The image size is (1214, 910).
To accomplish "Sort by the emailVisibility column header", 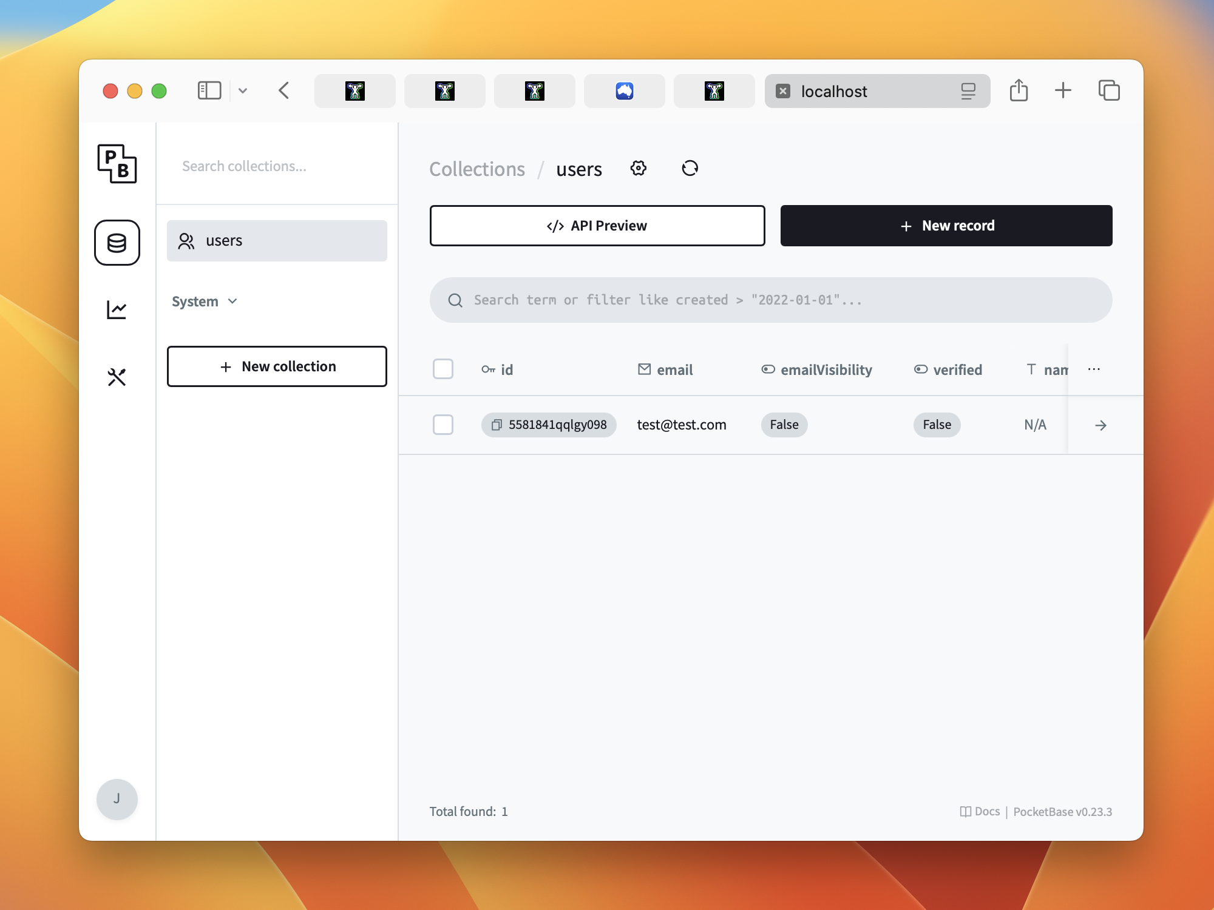I will tap(817, 369).
